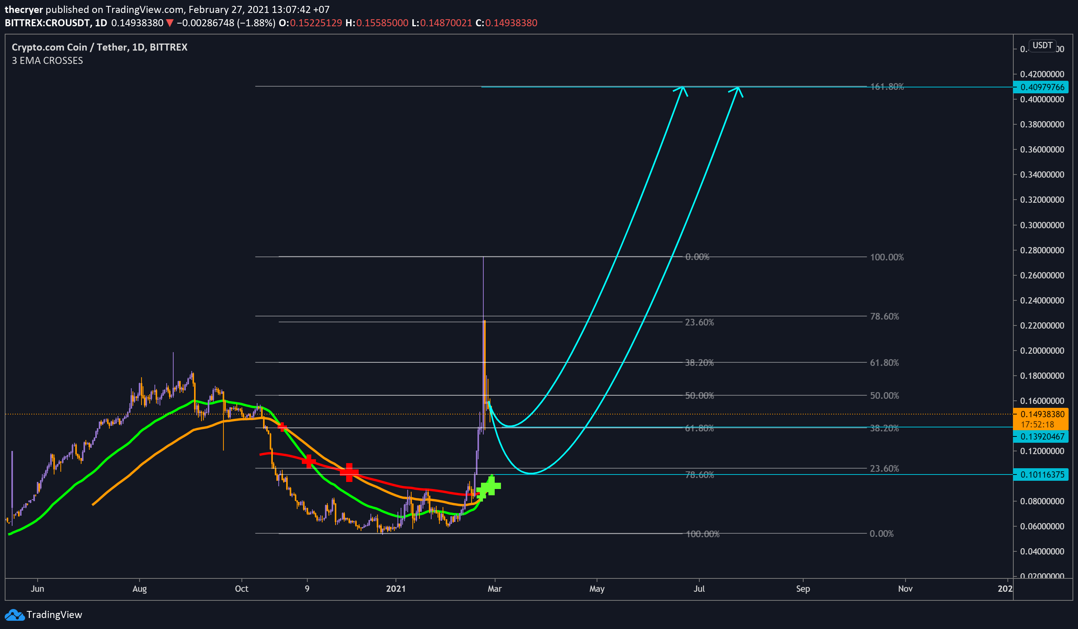
Task: Click the Jul label on the time axis
Action: click(x=699, y=589)
